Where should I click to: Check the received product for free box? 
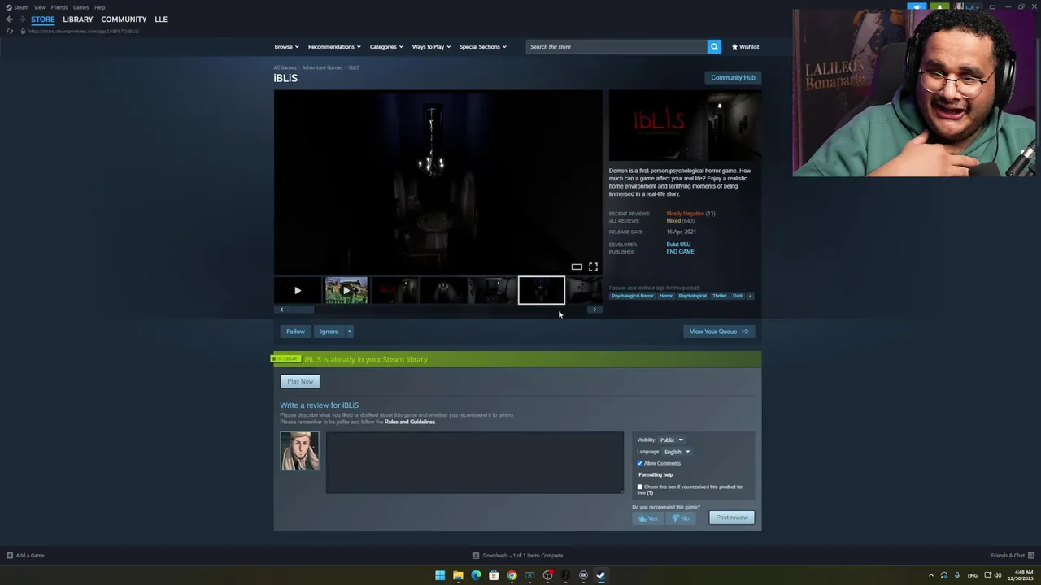pyautogui.click(x=640, y=487)
